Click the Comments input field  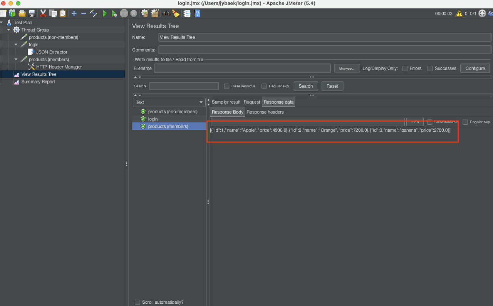325,50
